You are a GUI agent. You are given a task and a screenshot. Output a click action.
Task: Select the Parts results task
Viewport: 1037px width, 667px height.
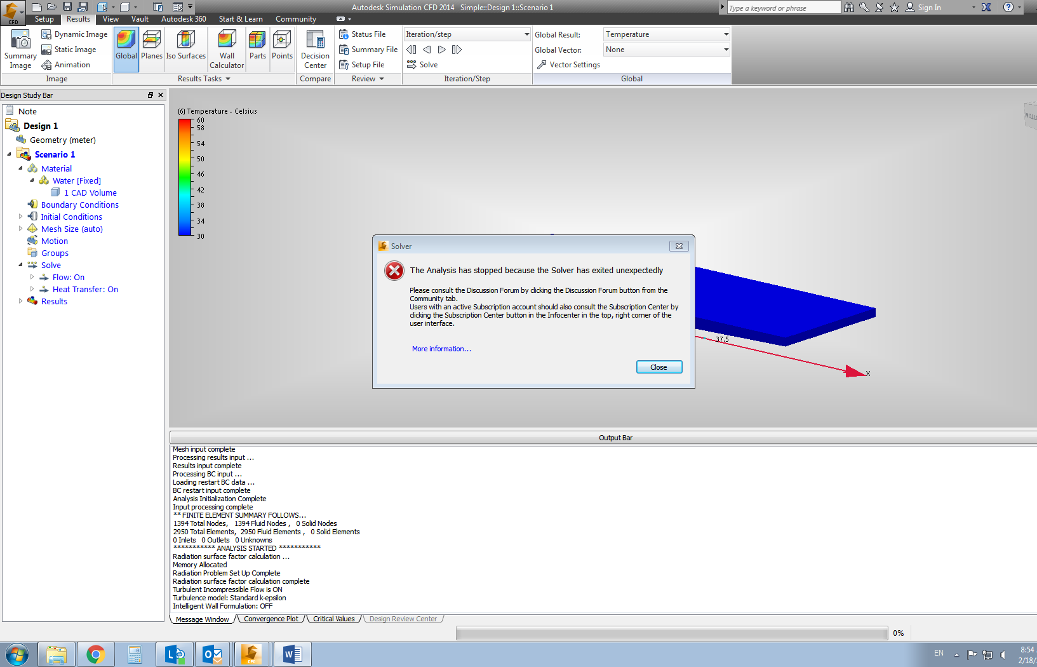pyautogui.click(x=258, y=50)
